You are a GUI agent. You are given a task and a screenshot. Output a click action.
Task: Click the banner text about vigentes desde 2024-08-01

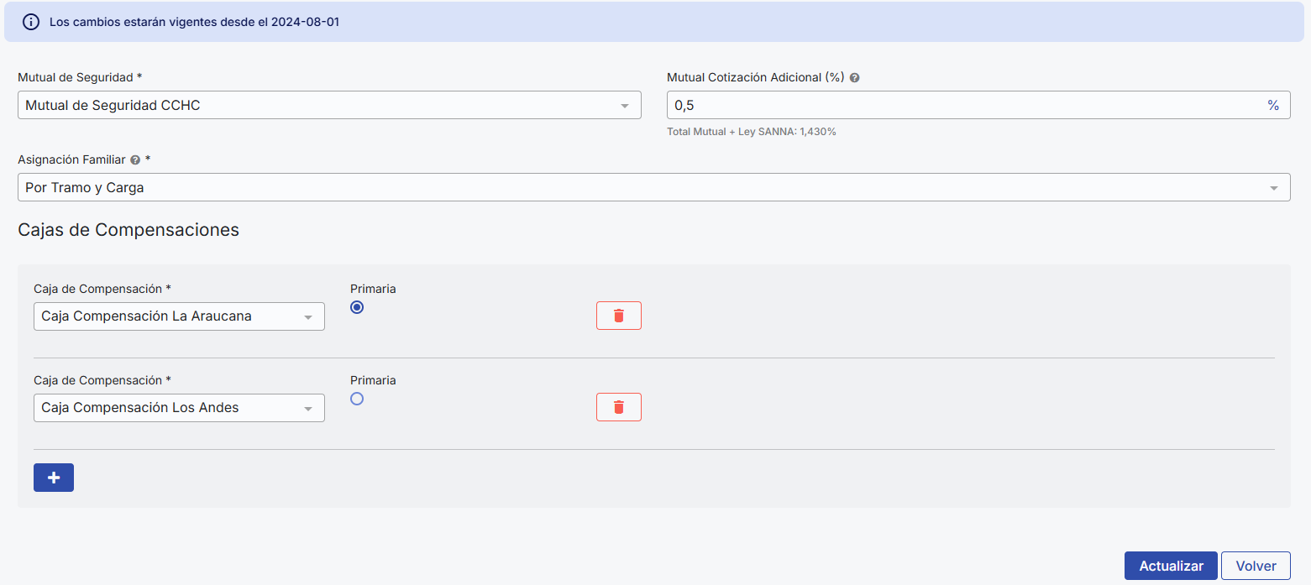coord(194,22)
